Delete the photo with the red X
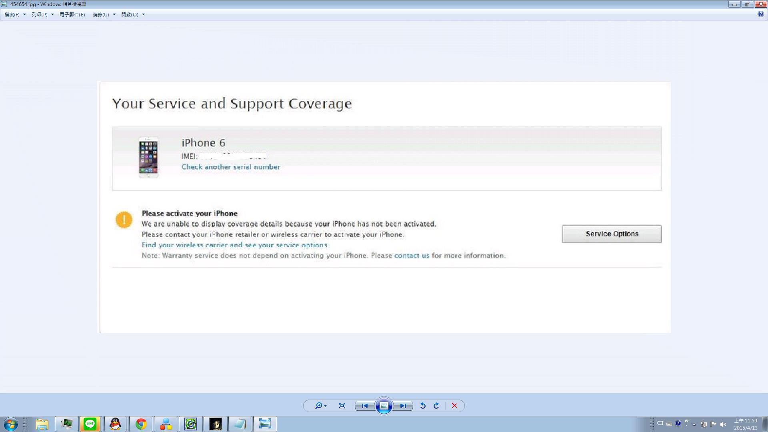Viewport: 768px width, 432px height. [x=454, y=406]
